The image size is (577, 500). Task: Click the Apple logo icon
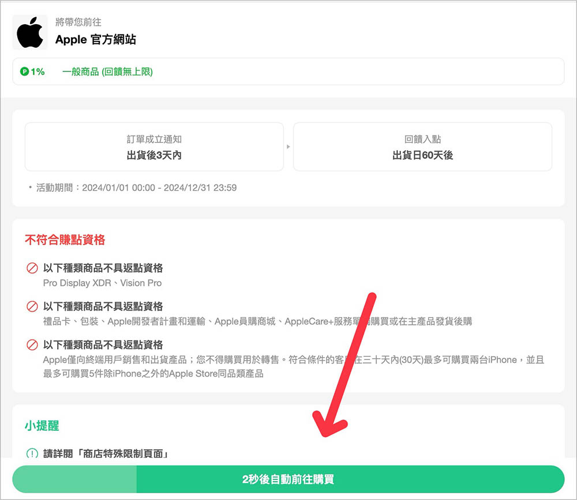30,32
